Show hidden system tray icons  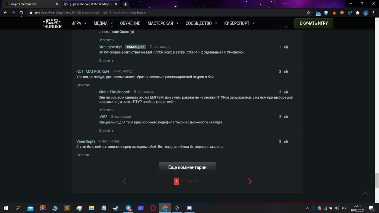pos(307,208)
